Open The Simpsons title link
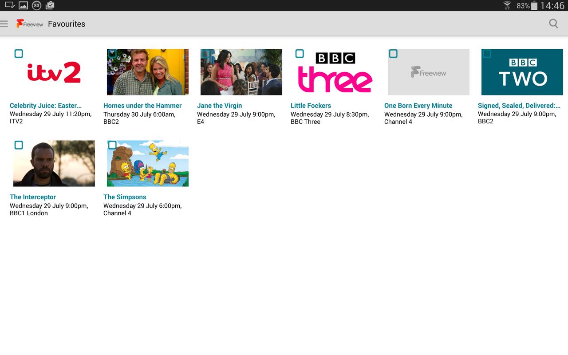Screen dimensions: 568x355 [125, 197]
